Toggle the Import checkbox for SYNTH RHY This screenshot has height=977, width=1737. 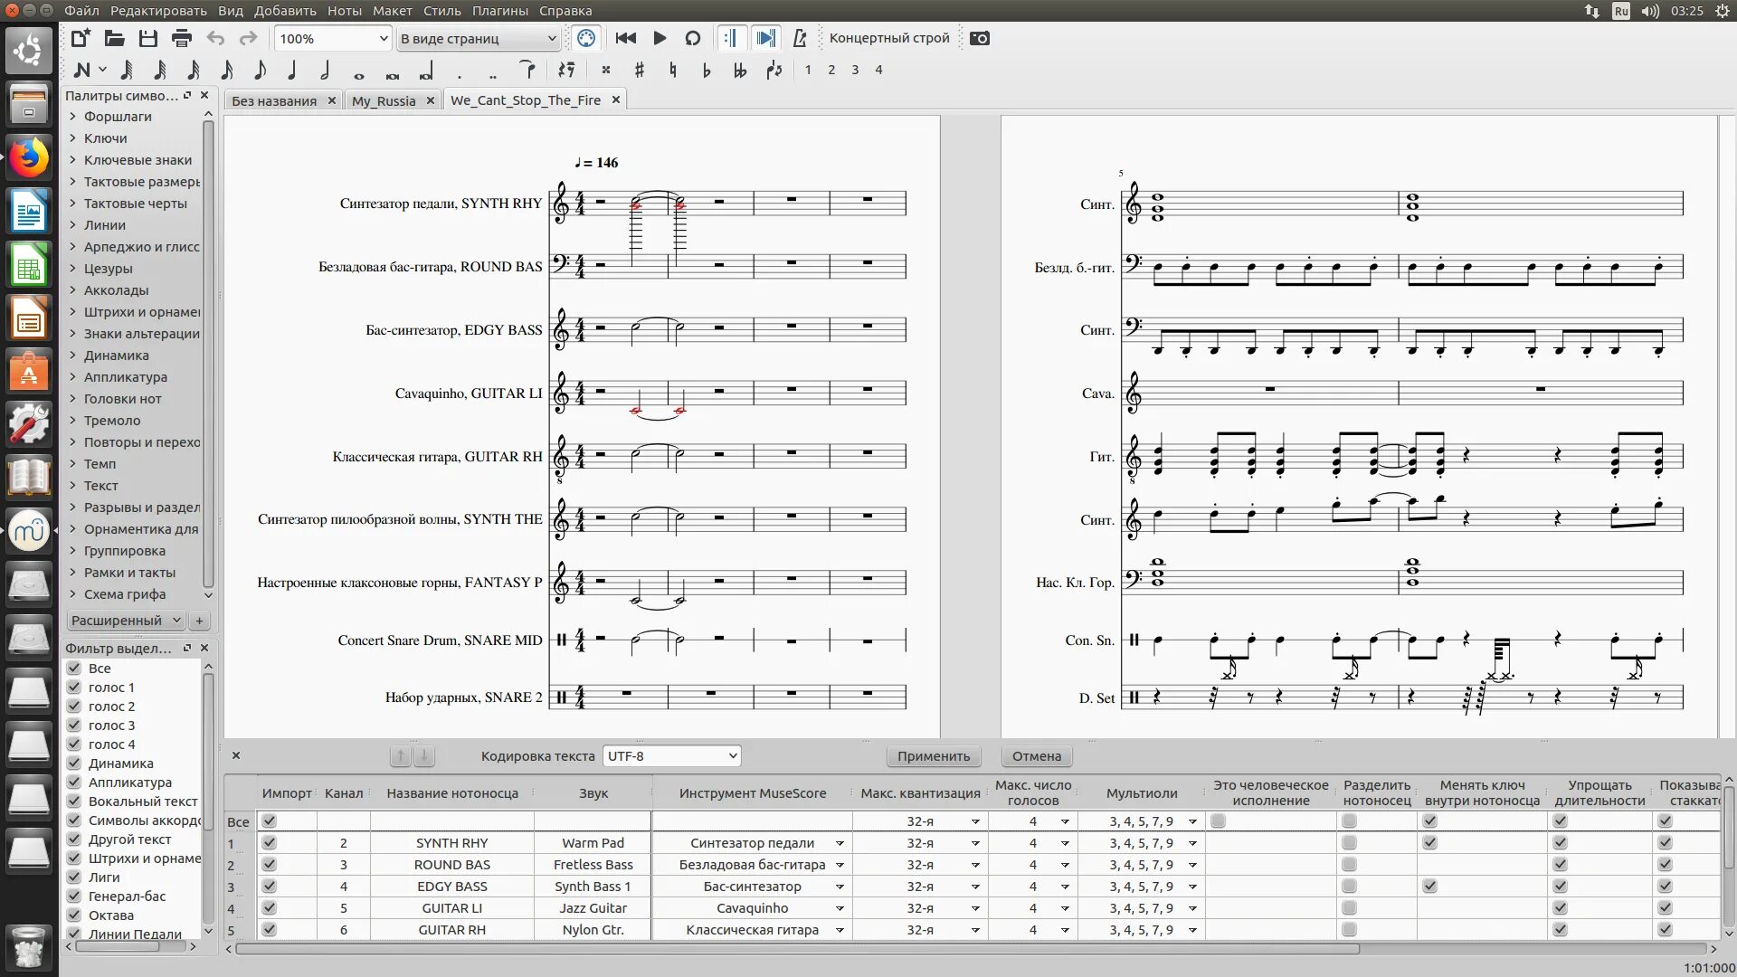269,842
